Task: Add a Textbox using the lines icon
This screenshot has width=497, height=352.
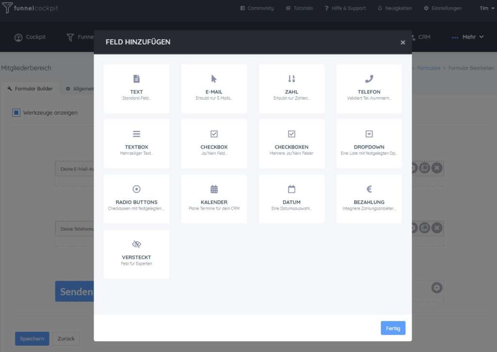Action: point(136,134)
